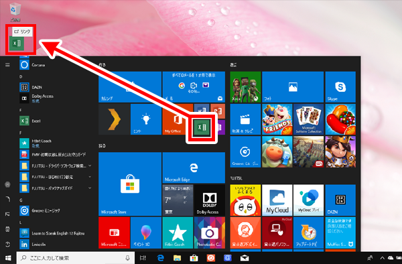Open the My Cloud tile

click(x=277, y=200)
